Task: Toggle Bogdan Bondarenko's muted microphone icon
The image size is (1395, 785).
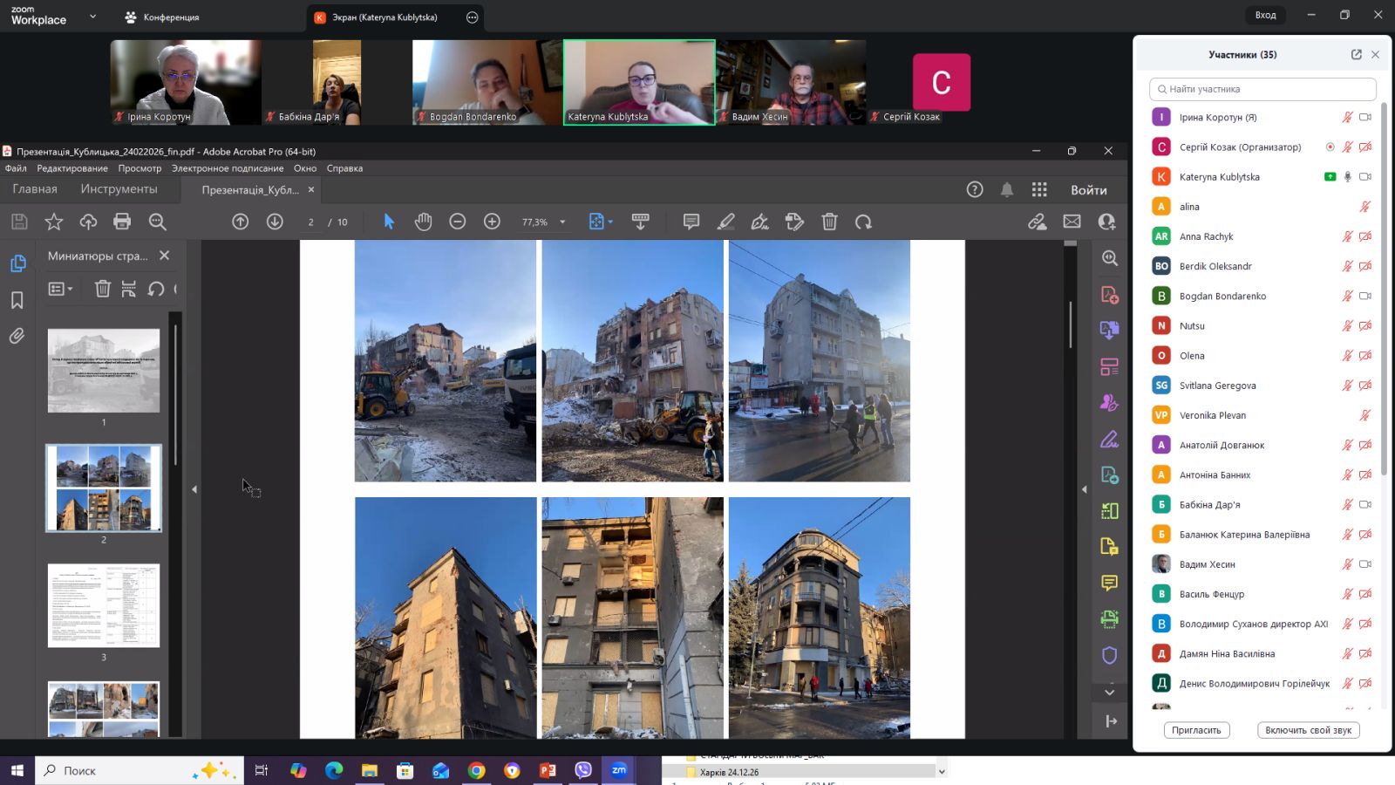Action: point(1347,297)
